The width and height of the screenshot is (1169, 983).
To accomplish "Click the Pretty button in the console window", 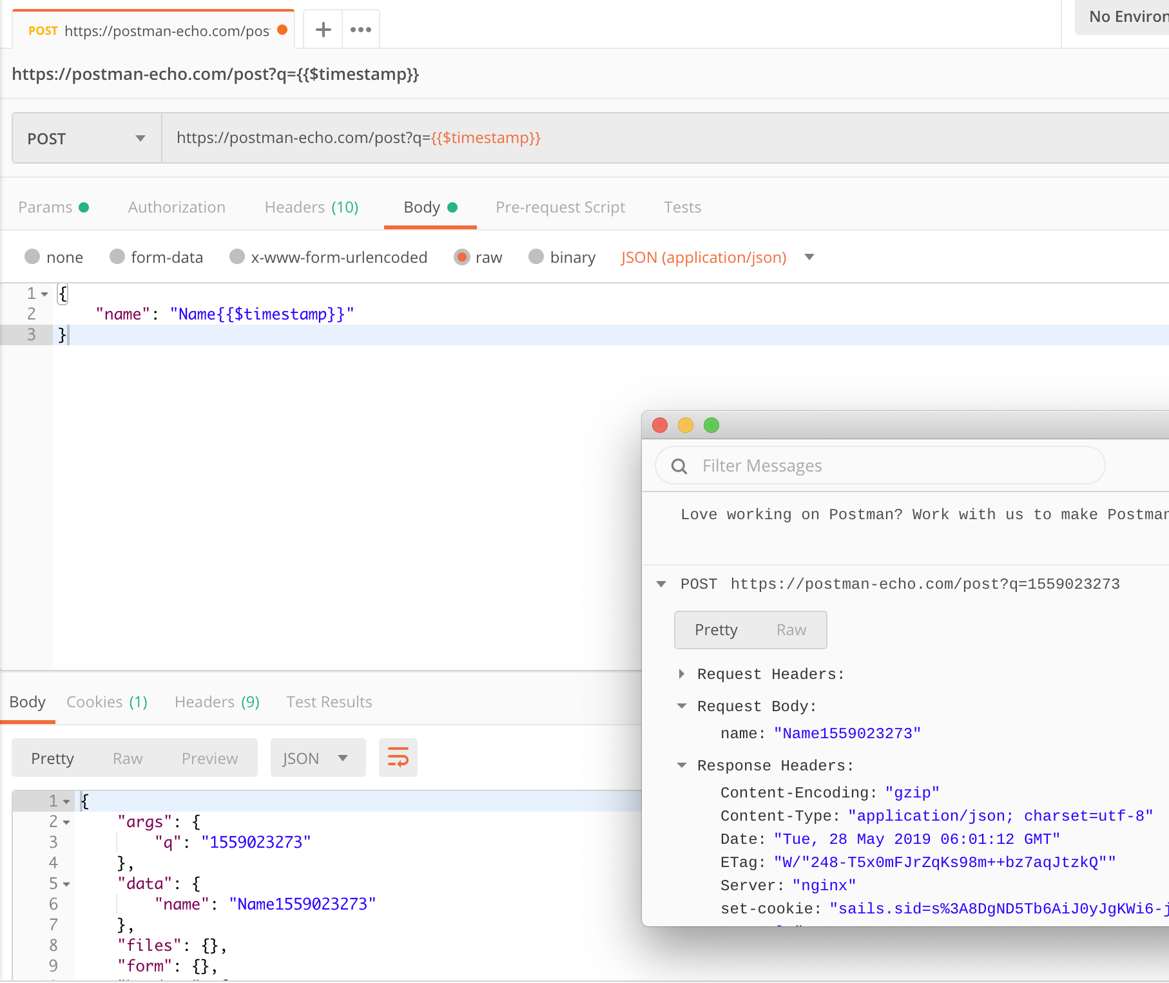I will pos(716,630).
